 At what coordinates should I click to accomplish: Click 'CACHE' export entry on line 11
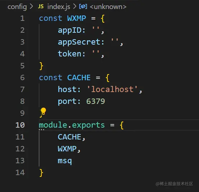pyautogui.click(x=69, y=137)
